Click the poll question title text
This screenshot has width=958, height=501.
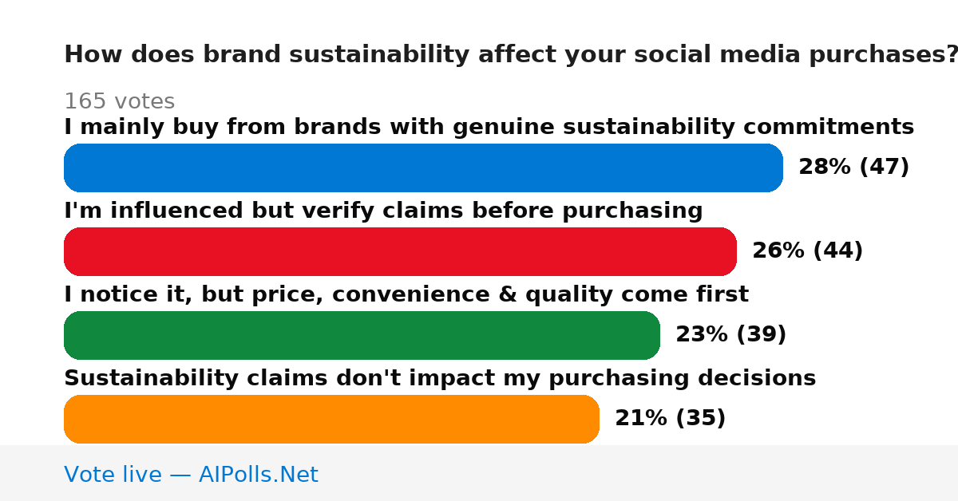click(511, 54)
